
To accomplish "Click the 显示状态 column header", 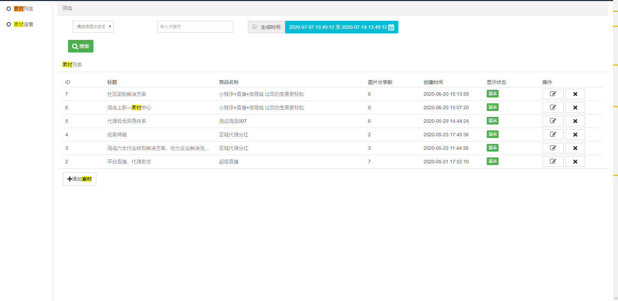I will (496, 82).
